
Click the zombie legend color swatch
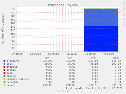click(4, 70)
